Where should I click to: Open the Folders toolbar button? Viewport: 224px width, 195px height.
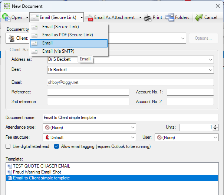(x=177, y=17)
